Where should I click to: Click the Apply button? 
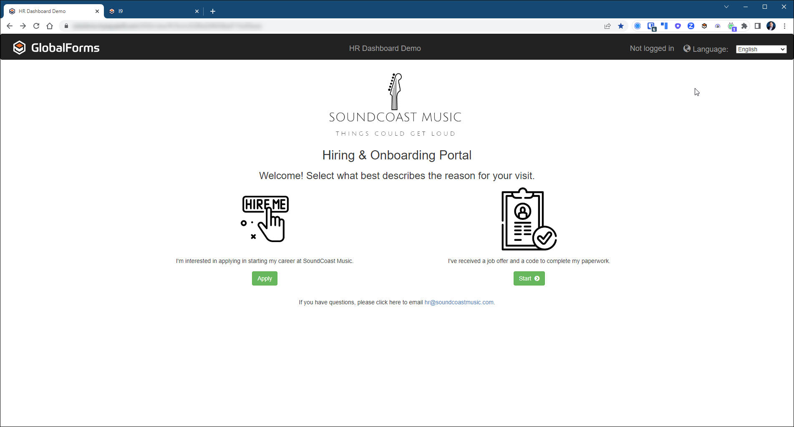coord(265,278)
